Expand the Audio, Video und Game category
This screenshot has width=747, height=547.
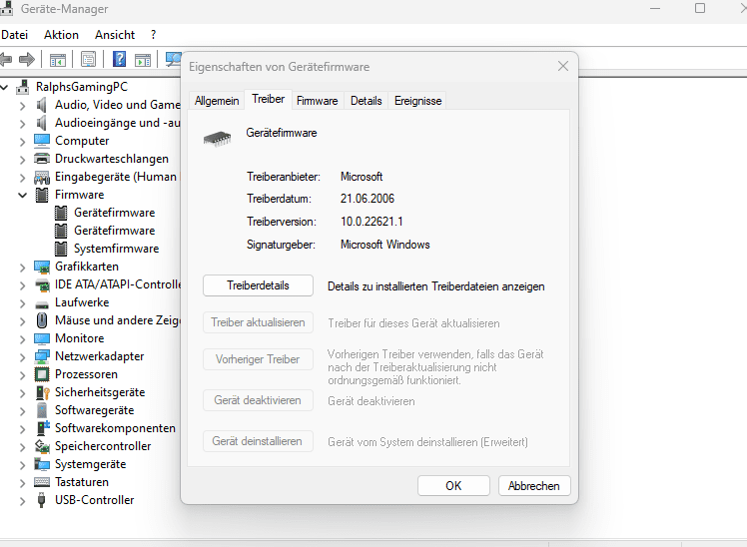click(22, 106)
